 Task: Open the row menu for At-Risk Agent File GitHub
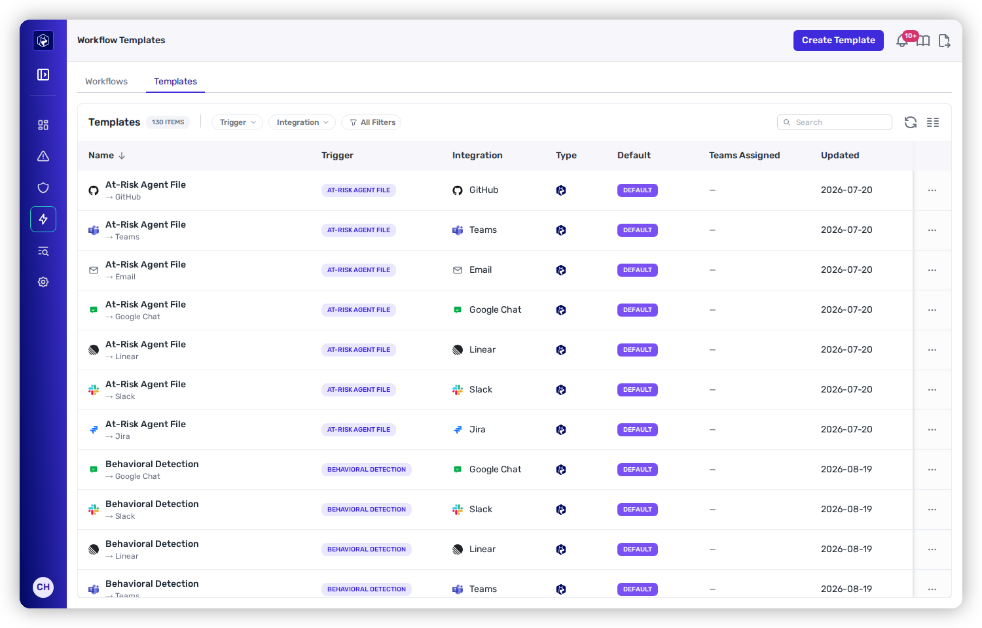[932, 190]
